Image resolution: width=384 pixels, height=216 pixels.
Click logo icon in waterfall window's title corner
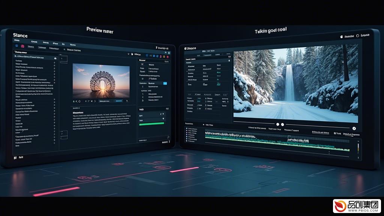185,48
